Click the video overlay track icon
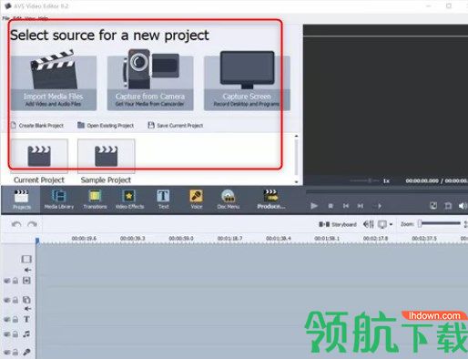 tap(26, 300)
